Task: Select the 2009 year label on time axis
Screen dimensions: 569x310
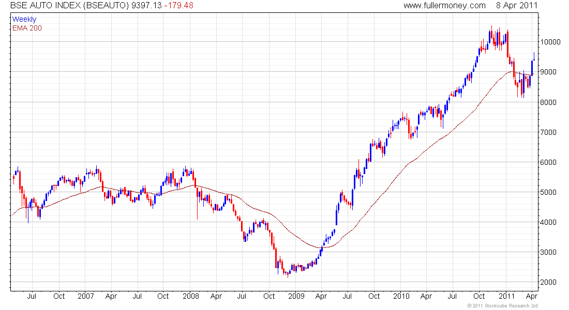Action: coord(296,296)
